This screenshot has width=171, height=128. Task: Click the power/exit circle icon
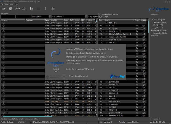click(52, 9)
